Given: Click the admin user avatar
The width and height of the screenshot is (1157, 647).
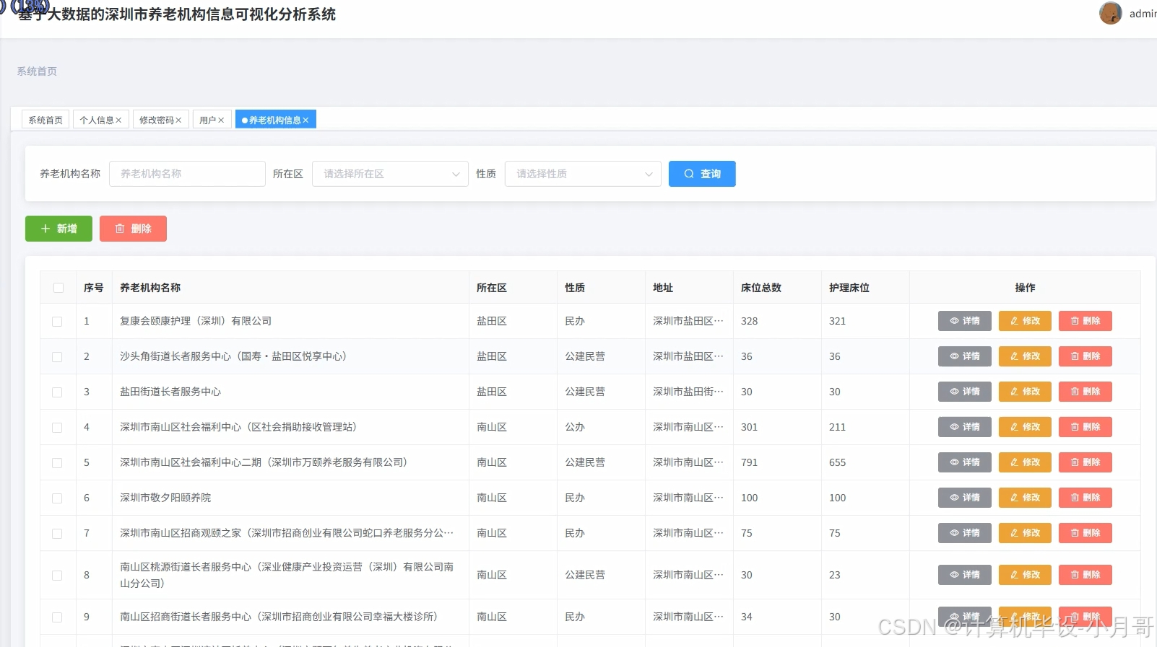Looking at the screenshot, I should [1110, 13].
